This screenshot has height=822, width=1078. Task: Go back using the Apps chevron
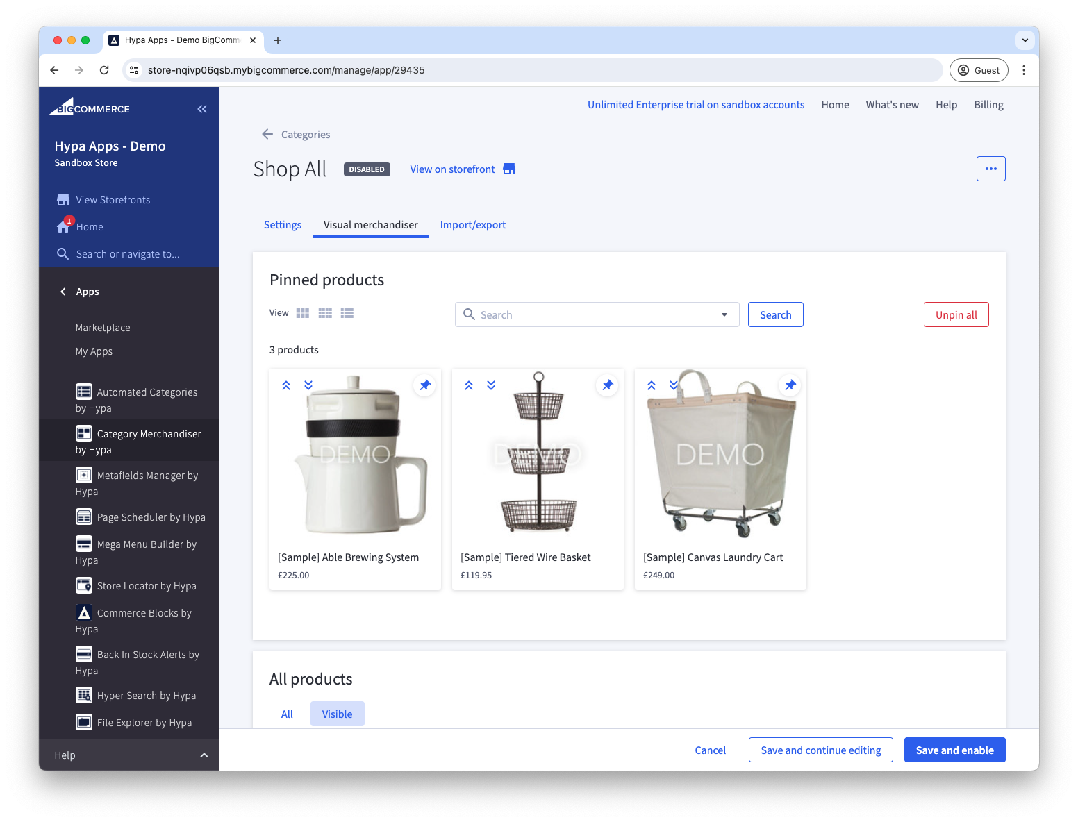pyautogui.click(x=63, y=292)
